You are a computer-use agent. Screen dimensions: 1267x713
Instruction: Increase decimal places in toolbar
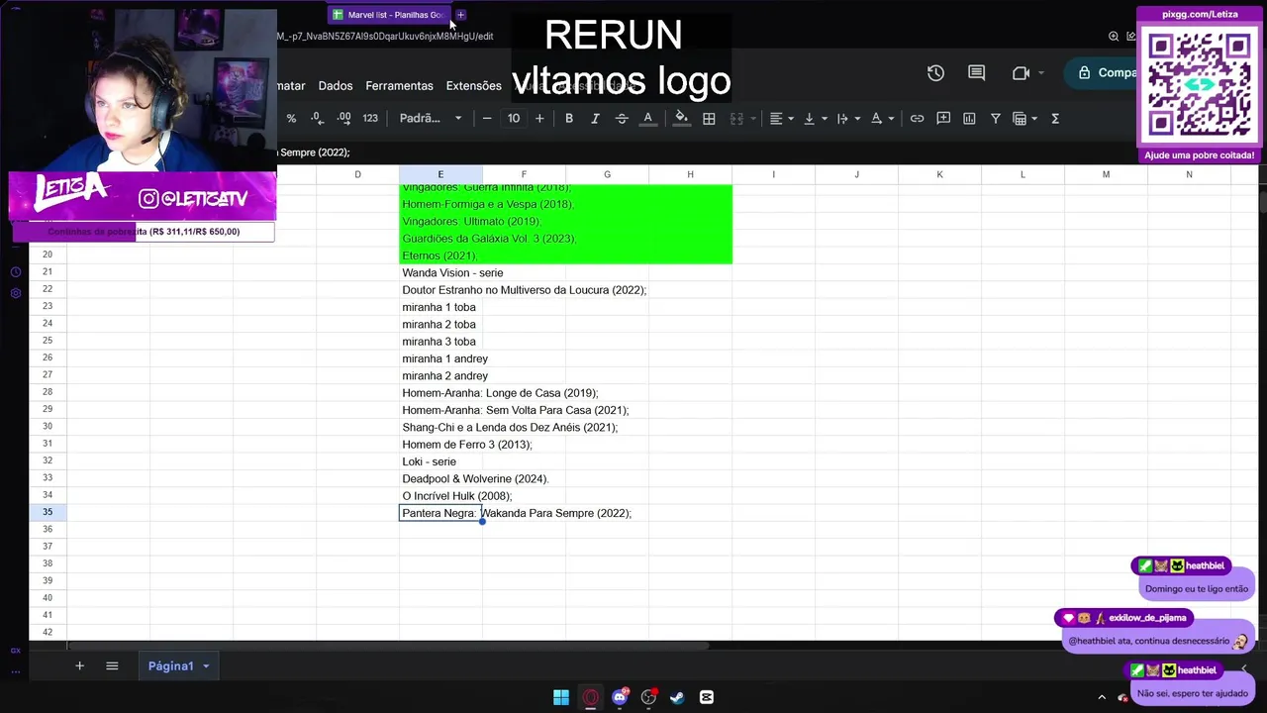[343, 118]
